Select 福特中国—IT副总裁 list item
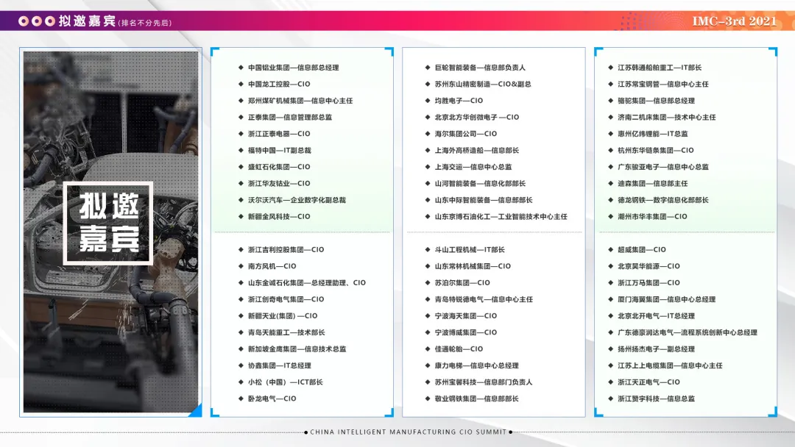The width and height of the screenshot is (795, 447). point(280,151)
